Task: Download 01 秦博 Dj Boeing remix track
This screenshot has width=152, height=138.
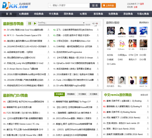Action: (148, 101)
